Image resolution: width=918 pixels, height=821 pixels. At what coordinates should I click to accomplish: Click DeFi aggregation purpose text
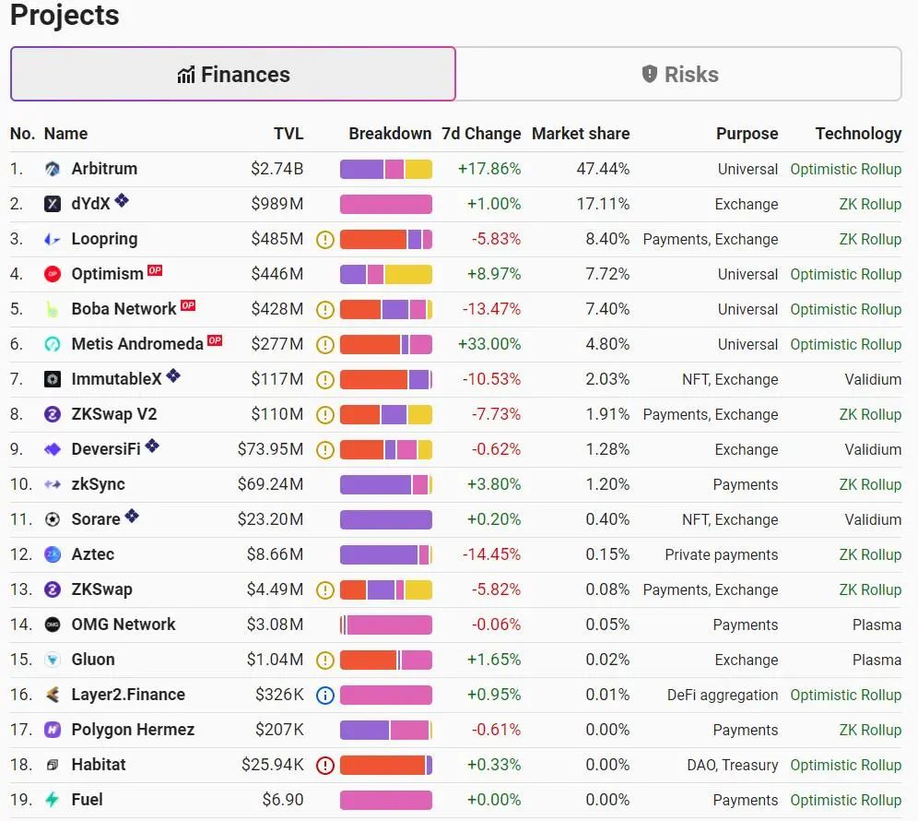[723, 695]
